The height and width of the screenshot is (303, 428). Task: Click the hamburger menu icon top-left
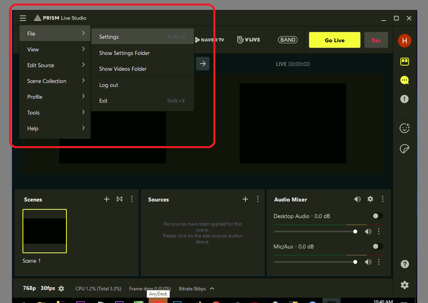coord(23,18)
